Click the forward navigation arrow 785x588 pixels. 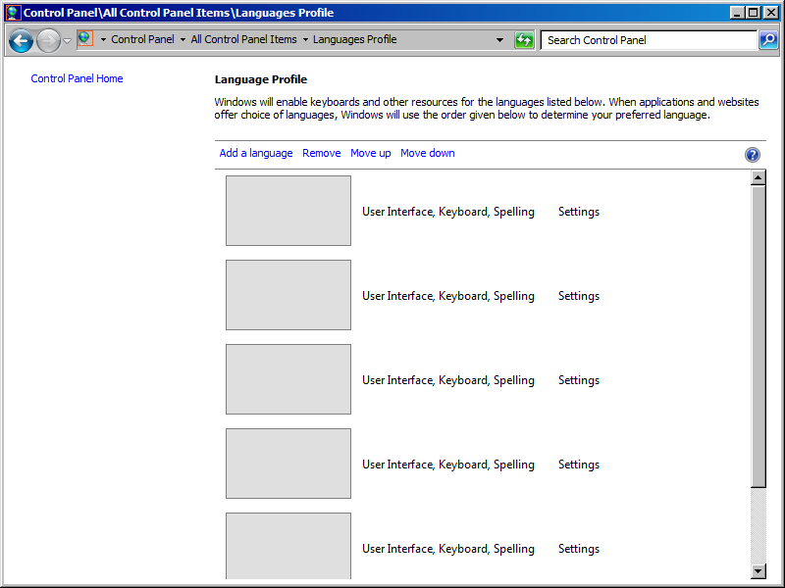click(47, 40)
